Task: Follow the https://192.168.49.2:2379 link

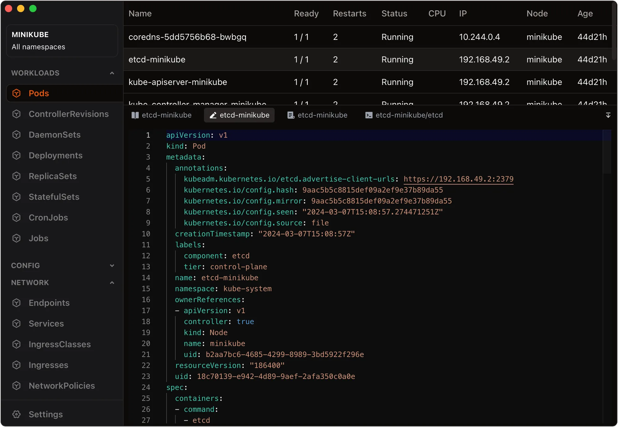Action: [459, 179]
